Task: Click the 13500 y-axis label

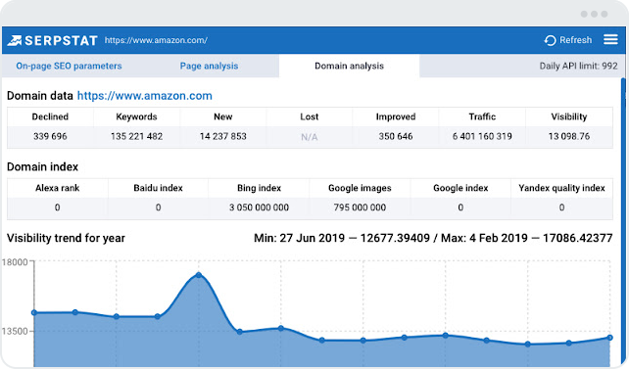Action: pos(15,332)
